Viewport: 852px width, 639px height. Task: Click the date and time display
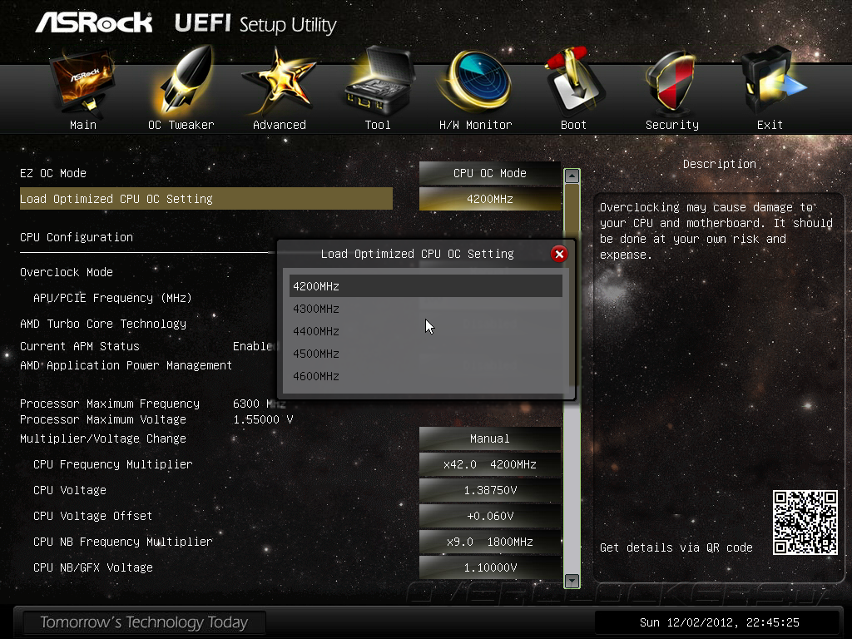pos(720,622)
